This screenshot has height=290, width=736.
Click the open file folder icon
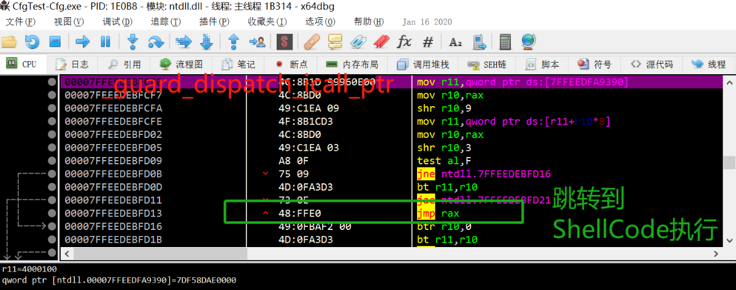coord(9,42)
